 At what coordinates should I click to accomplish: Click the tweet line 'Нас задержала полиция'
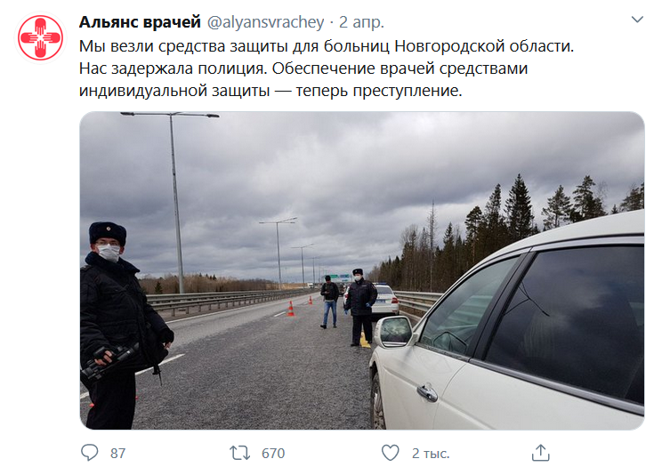pos(174,68)
